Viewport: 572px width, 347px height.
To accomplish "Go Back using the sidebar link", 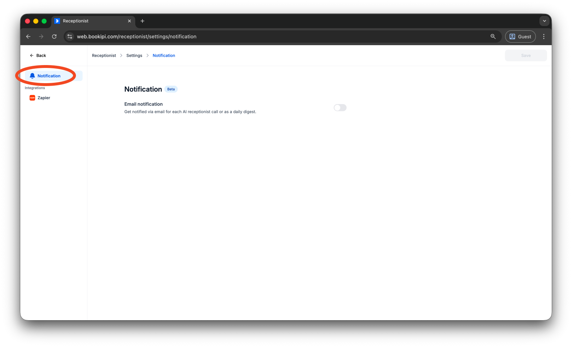I will [38, 55].
